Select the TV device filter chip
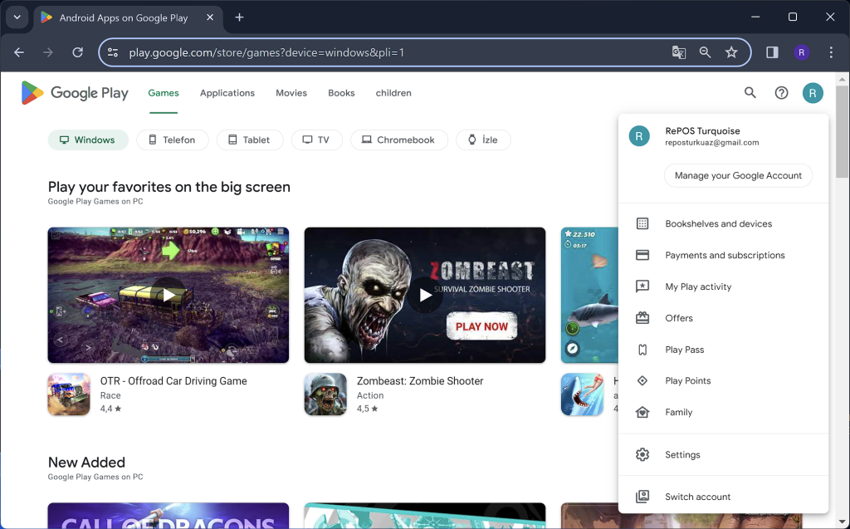850x529 pixels. tap(316, 140)
